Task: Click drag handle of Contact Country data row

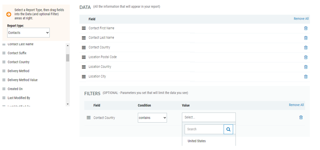Action: [x=84, y=48]
